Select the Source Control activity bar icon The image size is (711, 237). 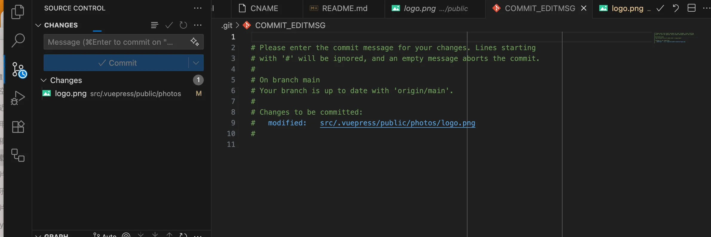19,70
